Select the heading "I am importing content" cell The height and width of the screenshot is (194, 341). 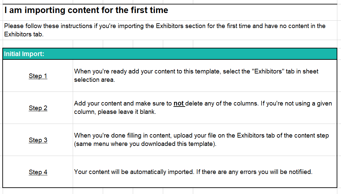(86, 10)
